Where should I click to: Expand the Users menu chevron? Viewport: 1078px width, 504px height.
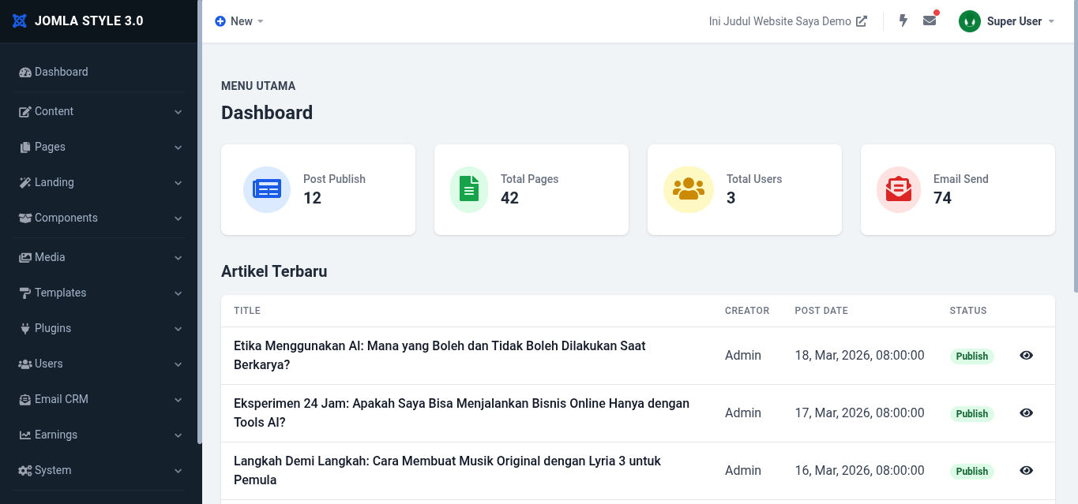point(178,364)
